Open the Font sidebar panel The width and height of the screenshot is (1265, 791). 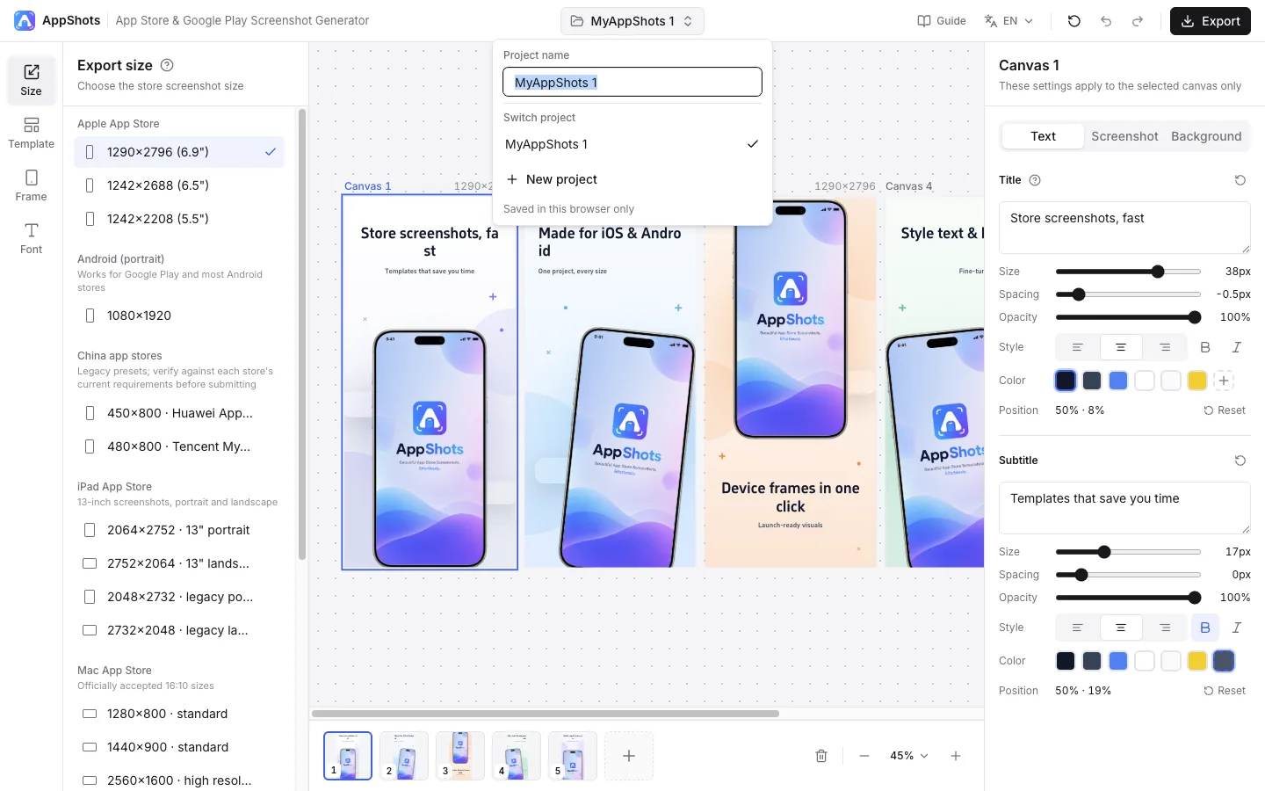coord(31,238)
